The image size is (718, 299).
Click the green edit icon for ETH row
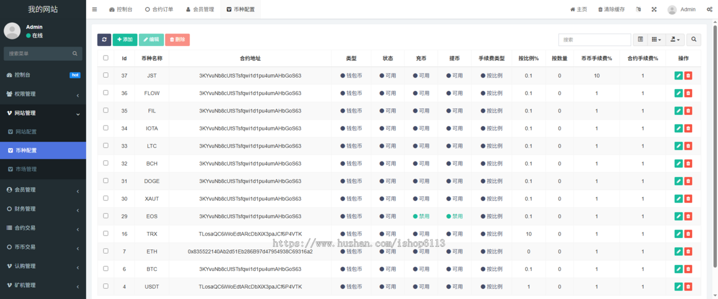678,252
